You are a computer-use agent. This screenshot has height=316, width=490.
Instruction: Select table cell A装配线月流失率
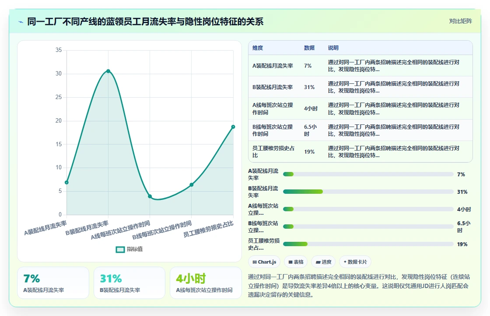point(273,66)
